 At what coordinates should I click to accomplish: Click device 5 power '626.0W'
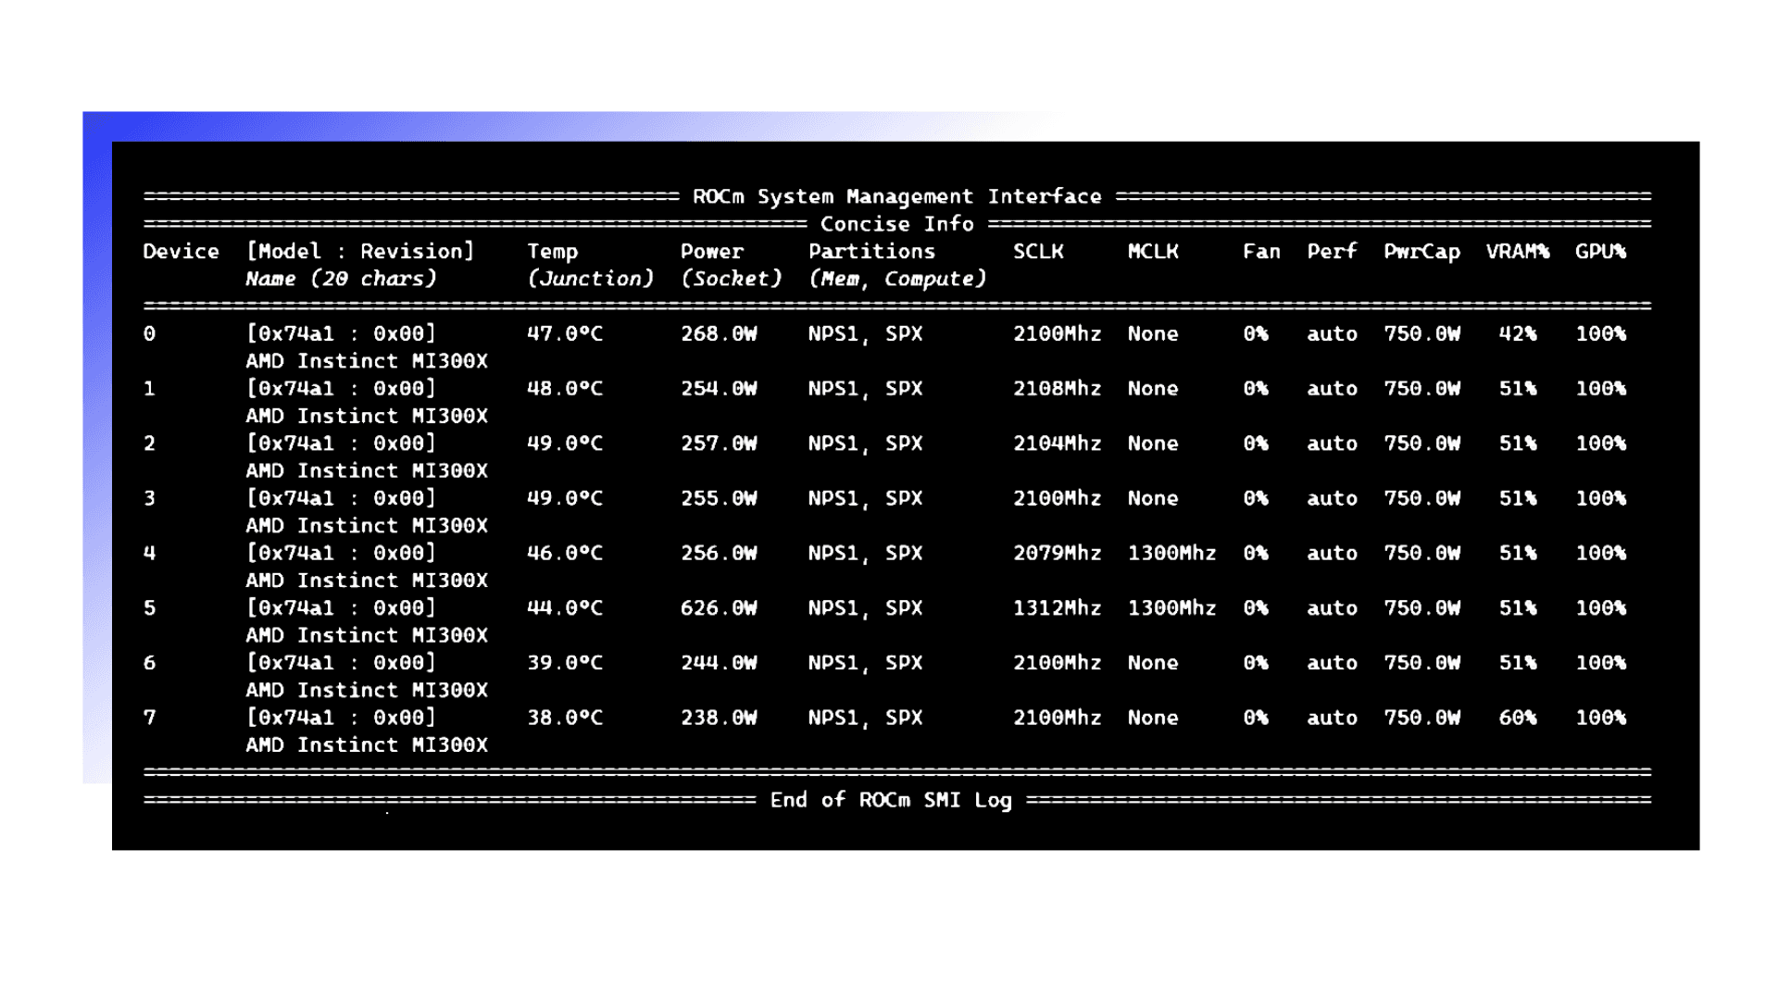pos(719,607)
